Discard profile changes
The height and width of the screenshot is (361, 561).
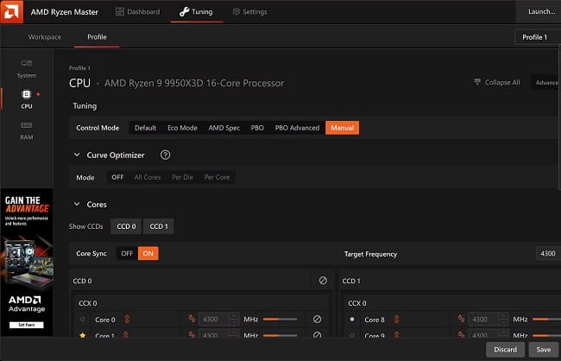tap(505, 350)
